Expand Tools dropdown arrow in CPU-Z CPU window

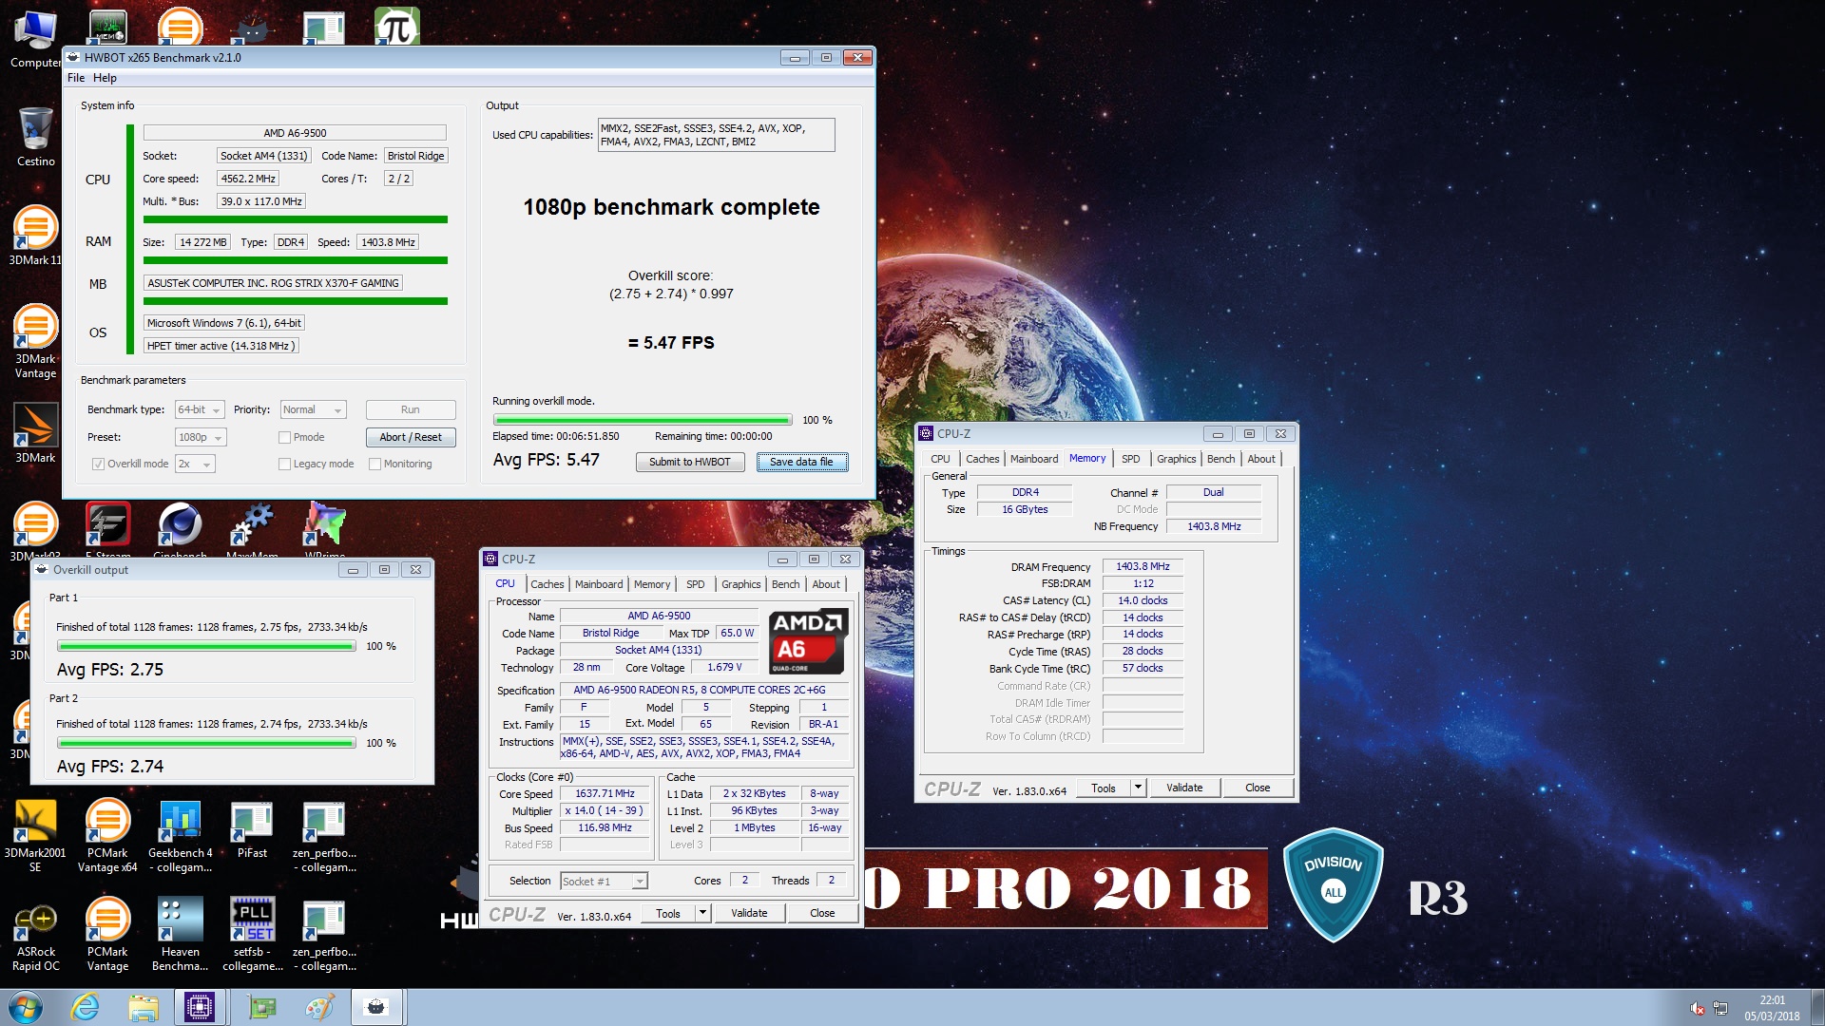(702, 913)
